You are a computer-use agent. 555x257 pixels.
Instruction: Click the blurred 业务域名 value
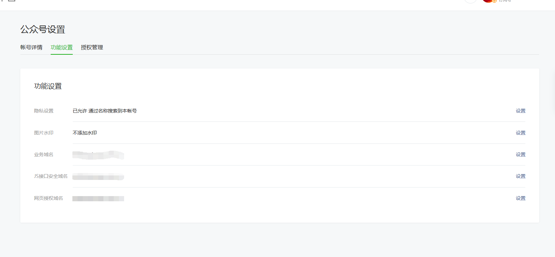tap(98, 155)
